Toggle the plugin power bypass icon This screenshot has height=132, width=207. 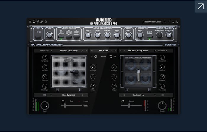click(34, 22)
